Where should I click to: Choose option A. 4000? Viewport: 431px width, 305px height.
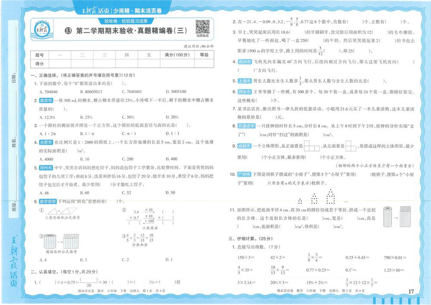coord(47,159)
